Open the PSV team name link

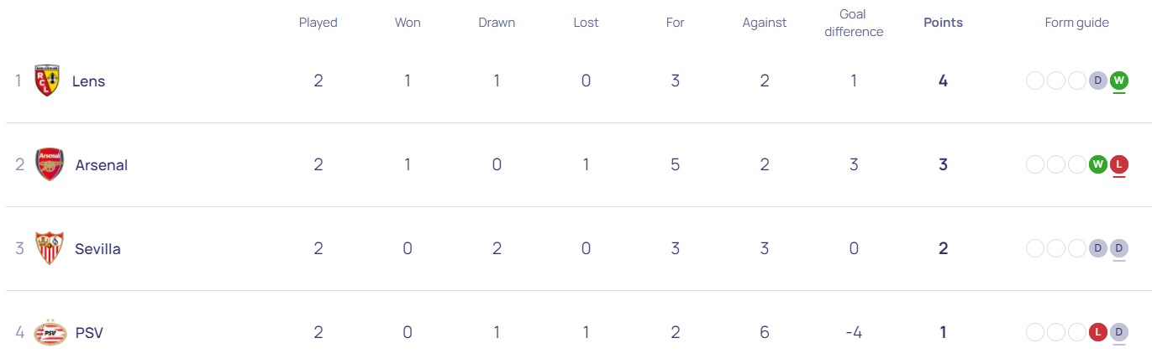[x=88, y=333]
